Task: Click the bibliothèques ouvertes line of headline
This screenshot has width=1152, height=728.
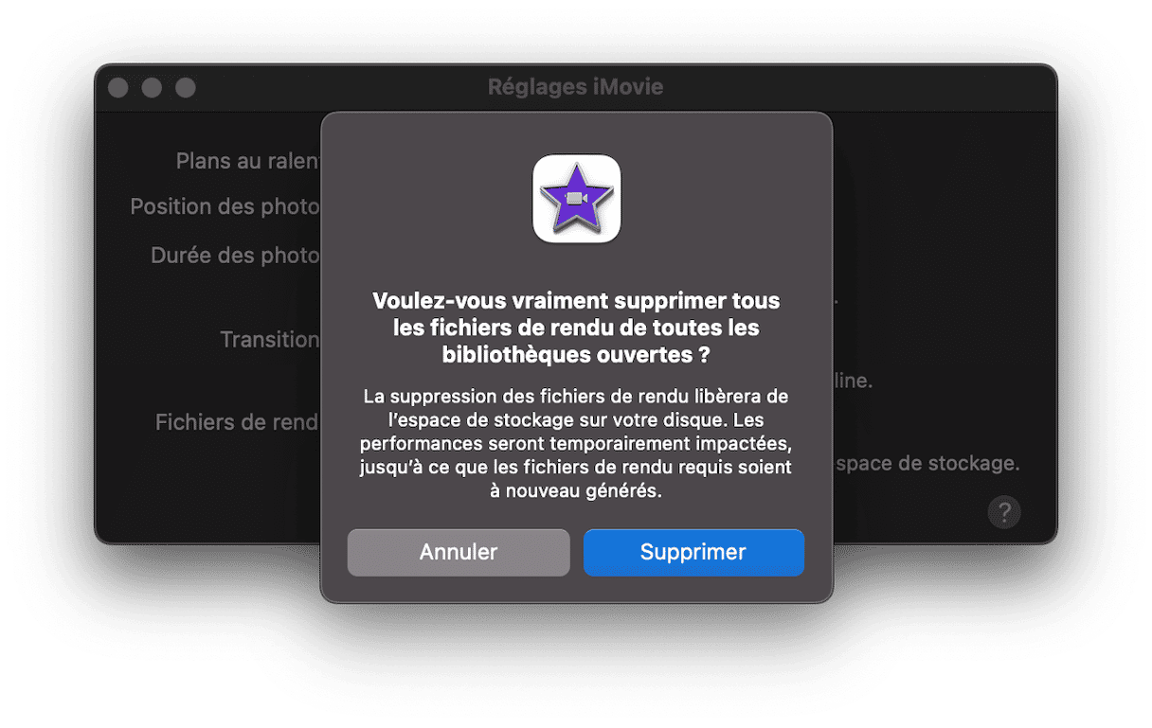Action: pos(576,355)
